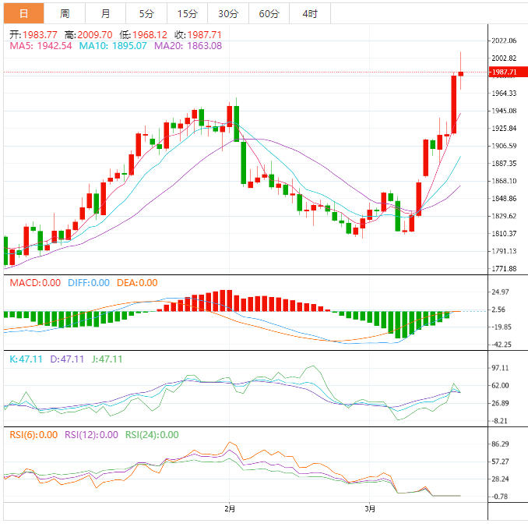Show the 30分 chart tab

[x=228, y=13]
